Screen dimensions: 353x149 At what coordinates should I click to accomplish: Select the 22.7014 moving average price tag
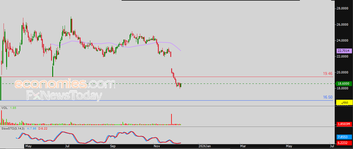point(344,51)
